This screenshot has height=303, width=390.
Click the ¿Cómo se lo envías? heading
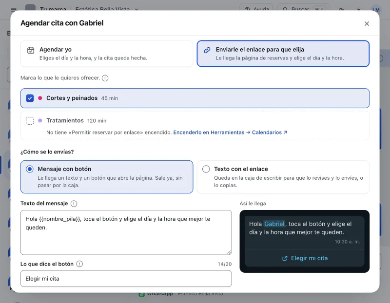pyautogui.click(x=47, y=152)
